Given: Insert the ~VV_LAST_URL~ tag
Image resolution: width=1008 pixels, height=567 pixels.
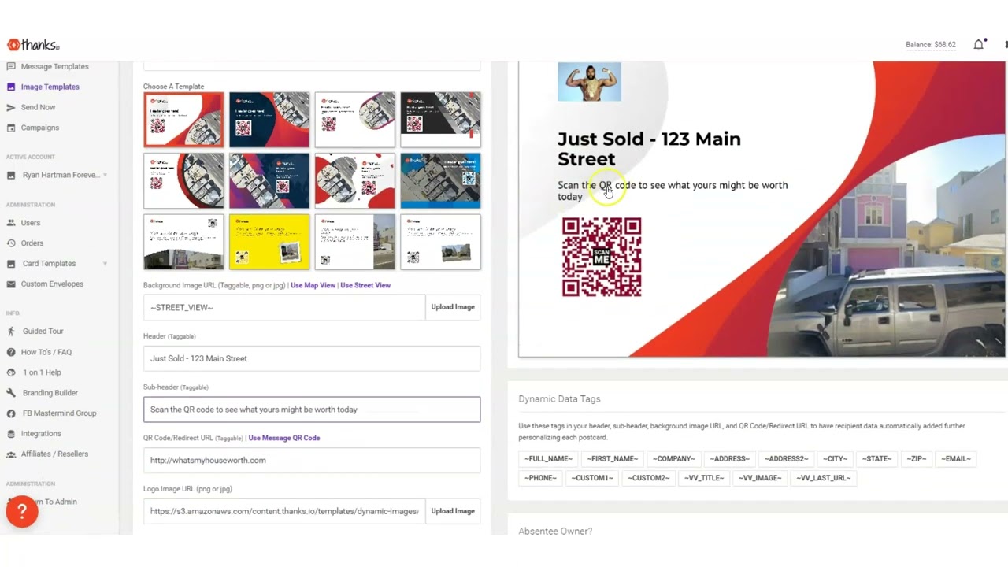Looking at the screenshot, I should pyautogui.click(x=823, y=478).
